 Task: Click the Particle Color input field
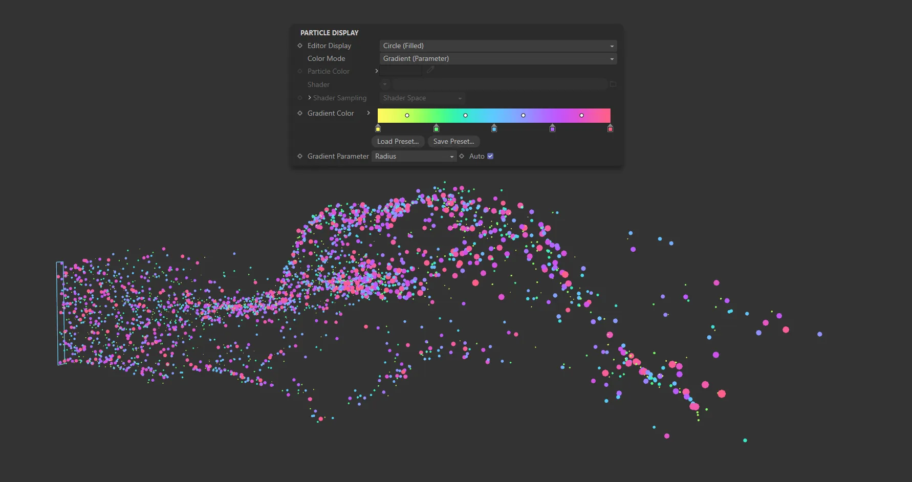click(x=400, y=70)
